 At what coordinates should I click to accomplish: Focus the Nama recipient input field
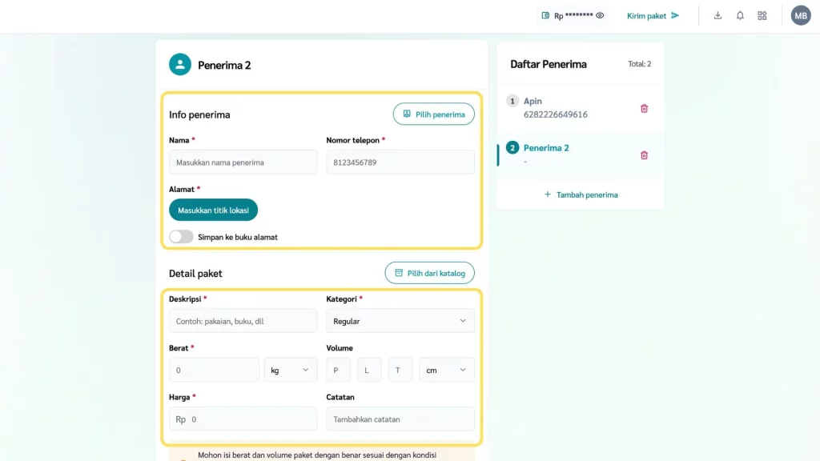(243, 162)
